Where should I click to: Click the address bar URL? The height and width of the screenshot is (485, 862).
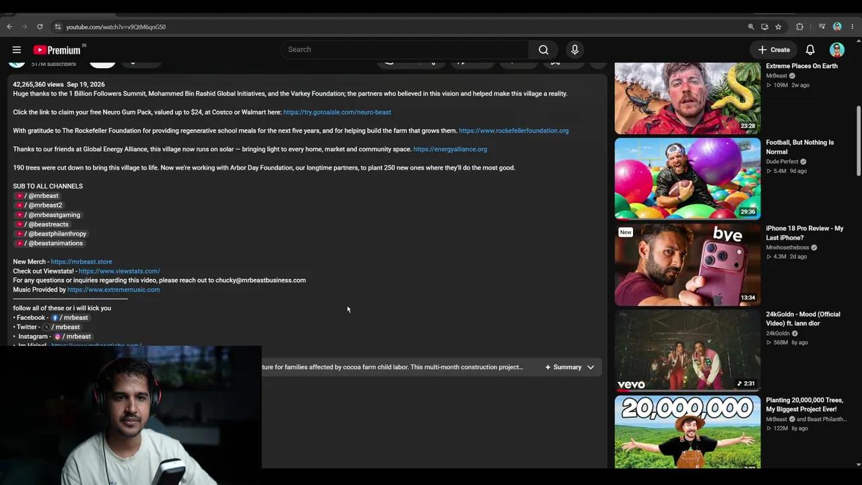click(116, 27)
